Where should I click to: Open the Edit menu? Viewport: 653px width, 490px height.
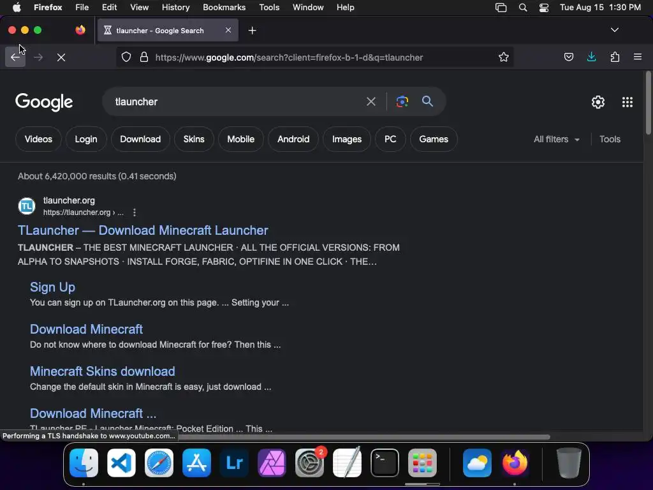tap(110, 8)
